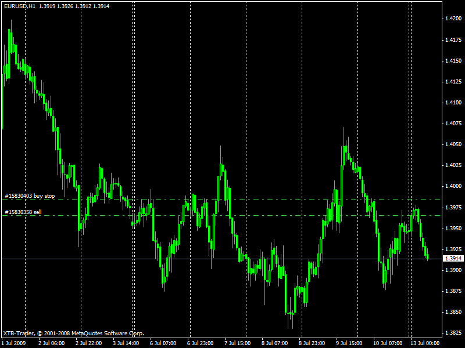The height and width of the screenshot is (348, 465).
Task: Click the 1.3825 price scale label
Action: pyautogui.click(x=453, y=333)
